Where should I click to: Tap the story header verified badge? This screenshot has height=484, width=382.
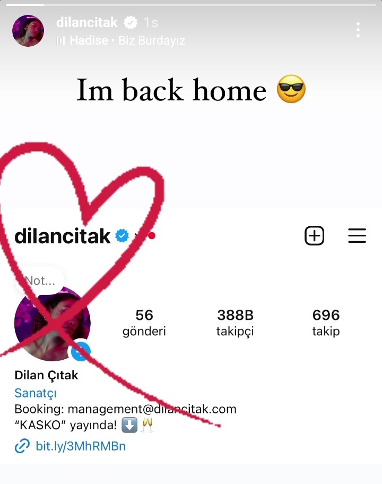click(131, 22)
